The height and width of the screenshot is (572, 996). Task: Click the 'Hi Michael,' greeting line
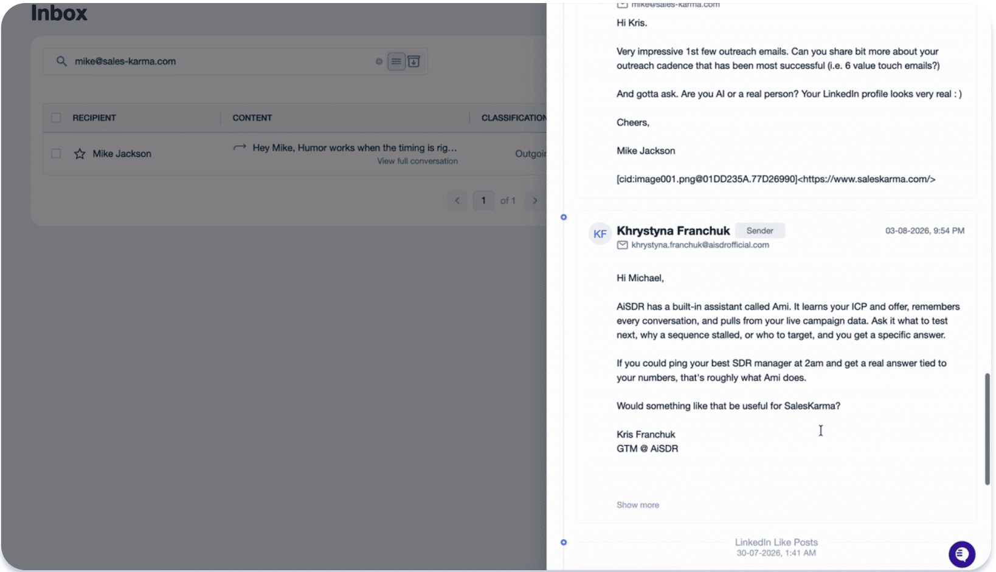640,278
